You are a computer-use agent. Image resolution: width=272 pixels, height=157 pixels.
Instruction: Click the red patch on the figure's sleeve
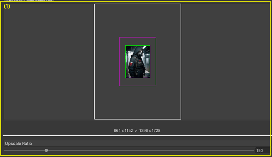pos(130,64)
